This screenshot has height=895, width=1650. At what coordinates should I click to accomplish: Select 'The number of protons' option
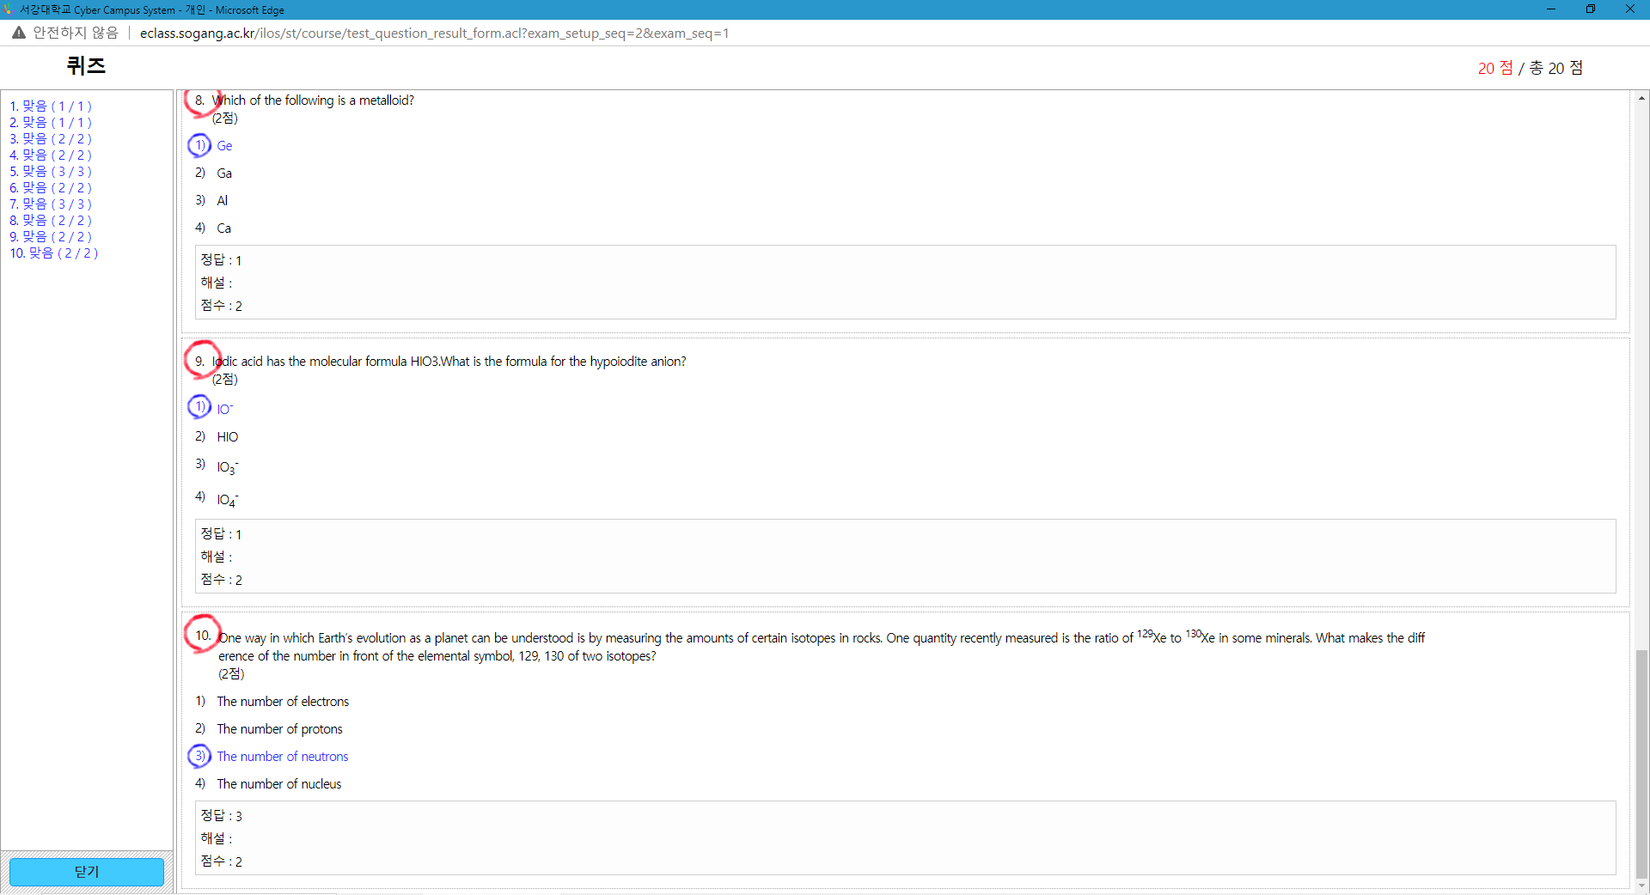[x=279, y=729]
